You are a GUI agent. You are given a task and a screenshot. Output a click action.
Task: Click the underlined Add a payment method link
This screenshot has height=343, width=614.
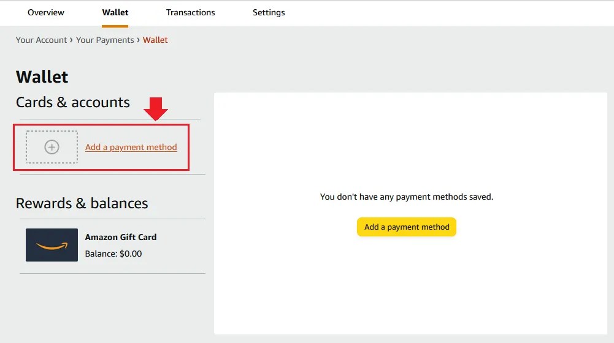point(131,147)
